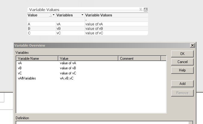Click the XL export to Excel icon
Viewport: 203px width, 124px height.
pyautogui.click(x=141, y=10)
